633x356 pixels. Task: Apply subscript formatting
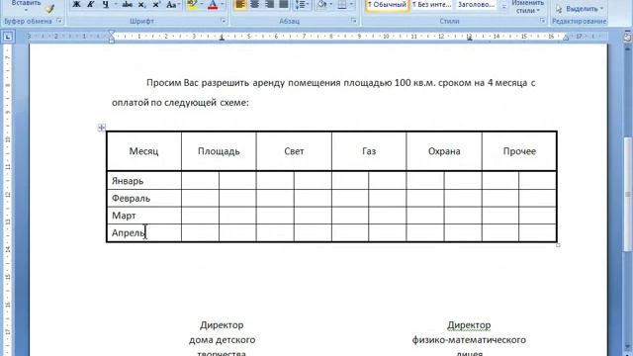[141, 4]
